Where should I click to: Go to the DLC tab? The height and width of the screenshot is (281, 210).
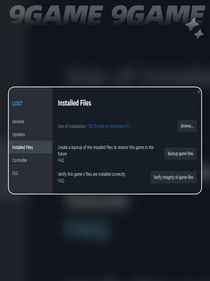[15, 173]
